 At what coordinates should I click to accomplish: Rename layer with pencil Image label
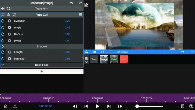[x=122, y=52]
